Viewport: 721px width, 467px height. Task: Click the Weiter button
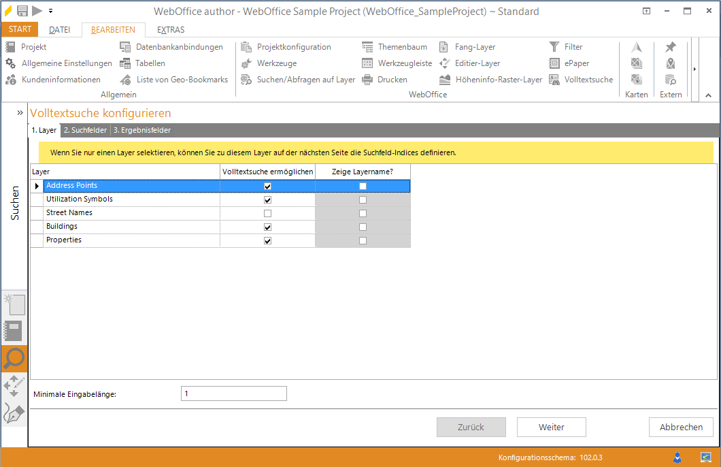click(x=551, y=427)
